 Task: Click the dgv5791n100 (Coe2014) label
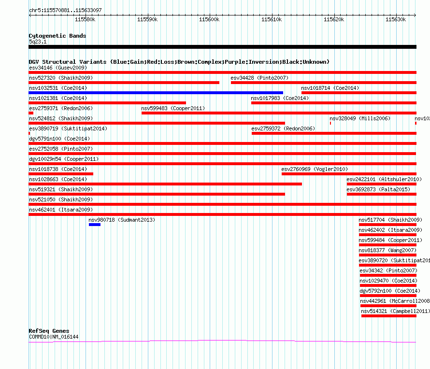[x=59, y=139]
